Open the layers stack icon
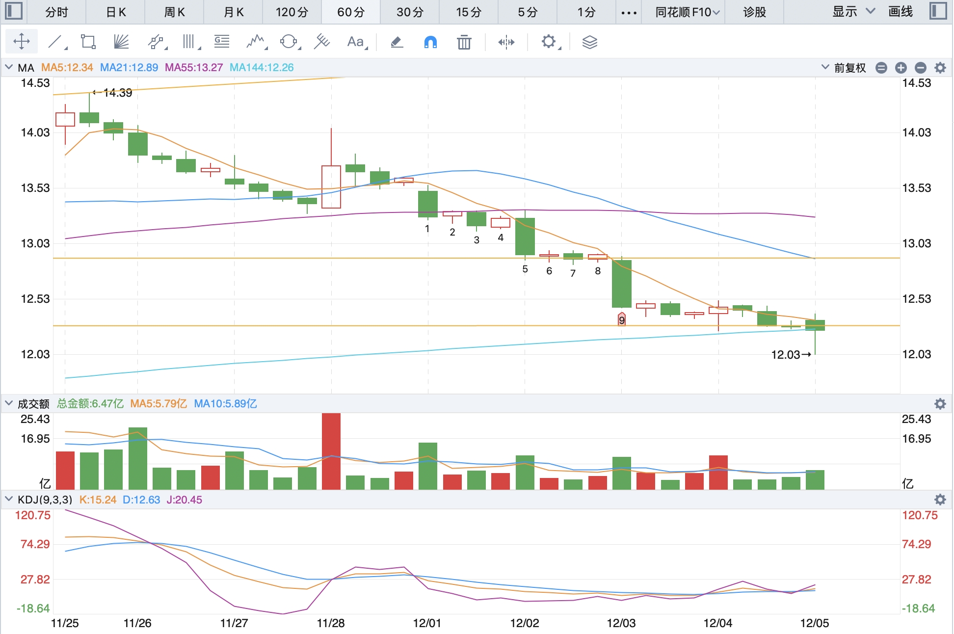Viewport: 954px width, 634px height. tap(589, 42)
